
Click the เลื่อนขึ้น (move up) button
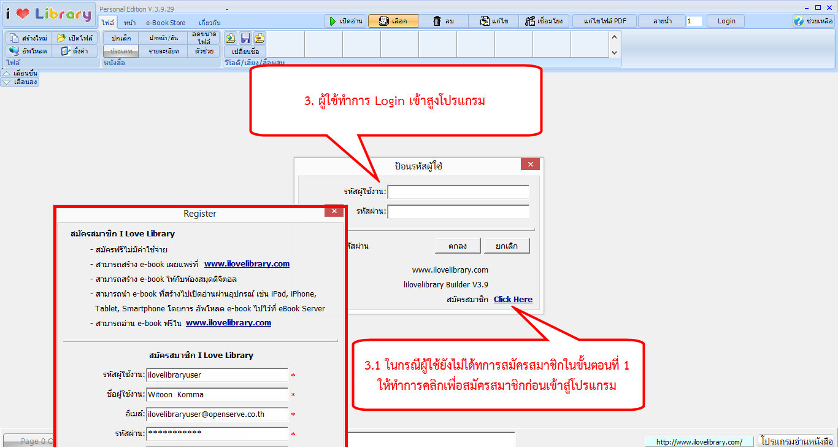pyautogui.click(x=20, y=73)
